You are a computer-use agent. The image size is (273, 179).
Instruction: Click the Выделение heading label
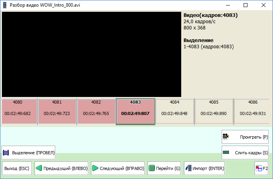(x=198, y=40)
